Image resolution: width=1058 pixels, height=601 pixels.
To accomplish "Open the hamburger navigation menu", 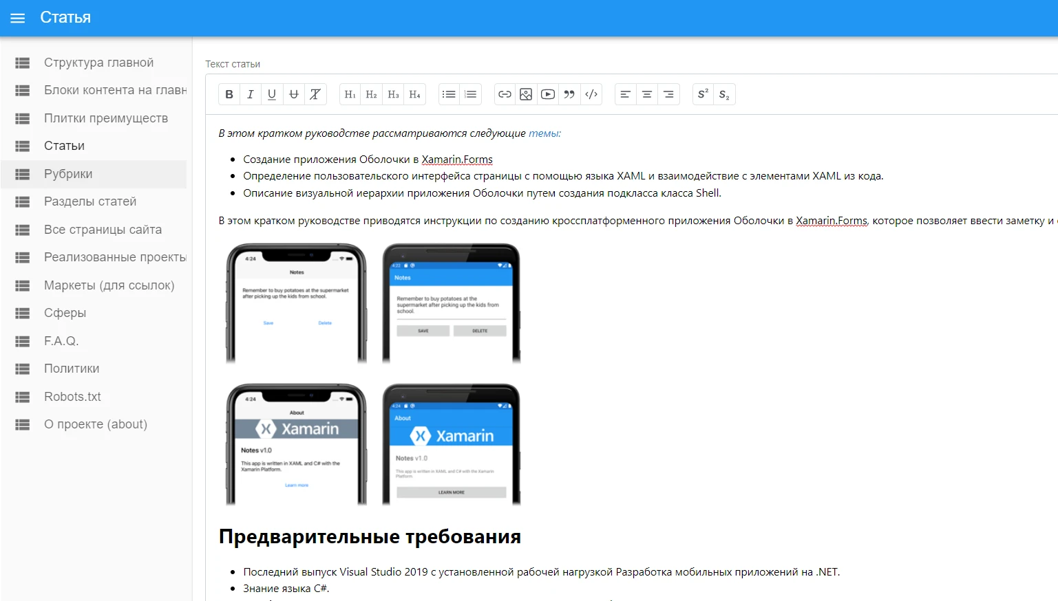I will click(x=18, y=18).
